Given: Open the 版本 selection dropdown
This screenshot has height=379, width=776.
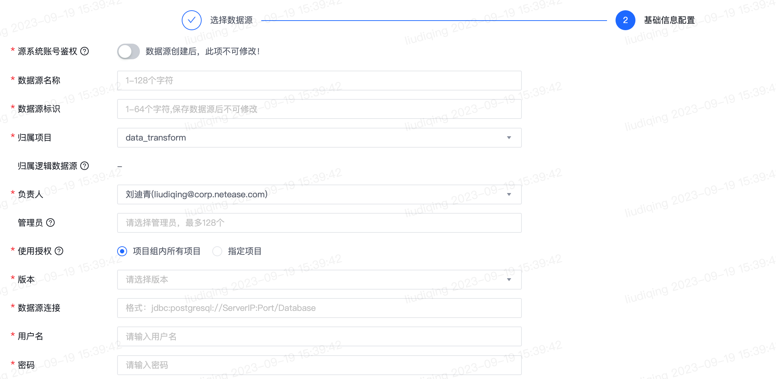Looking at the screenshot, I should coord(319,280).
